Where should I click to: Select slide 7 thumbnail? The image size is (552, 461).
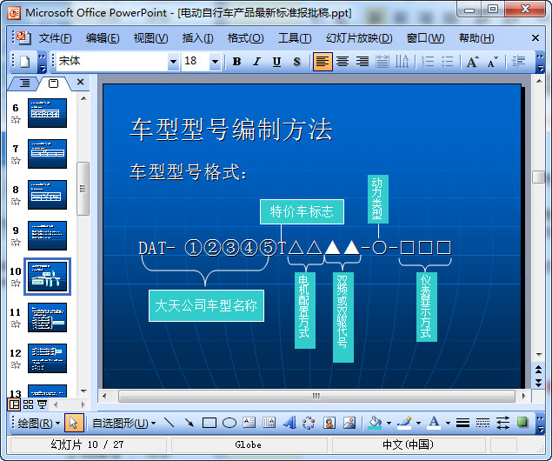coord(47,154)
